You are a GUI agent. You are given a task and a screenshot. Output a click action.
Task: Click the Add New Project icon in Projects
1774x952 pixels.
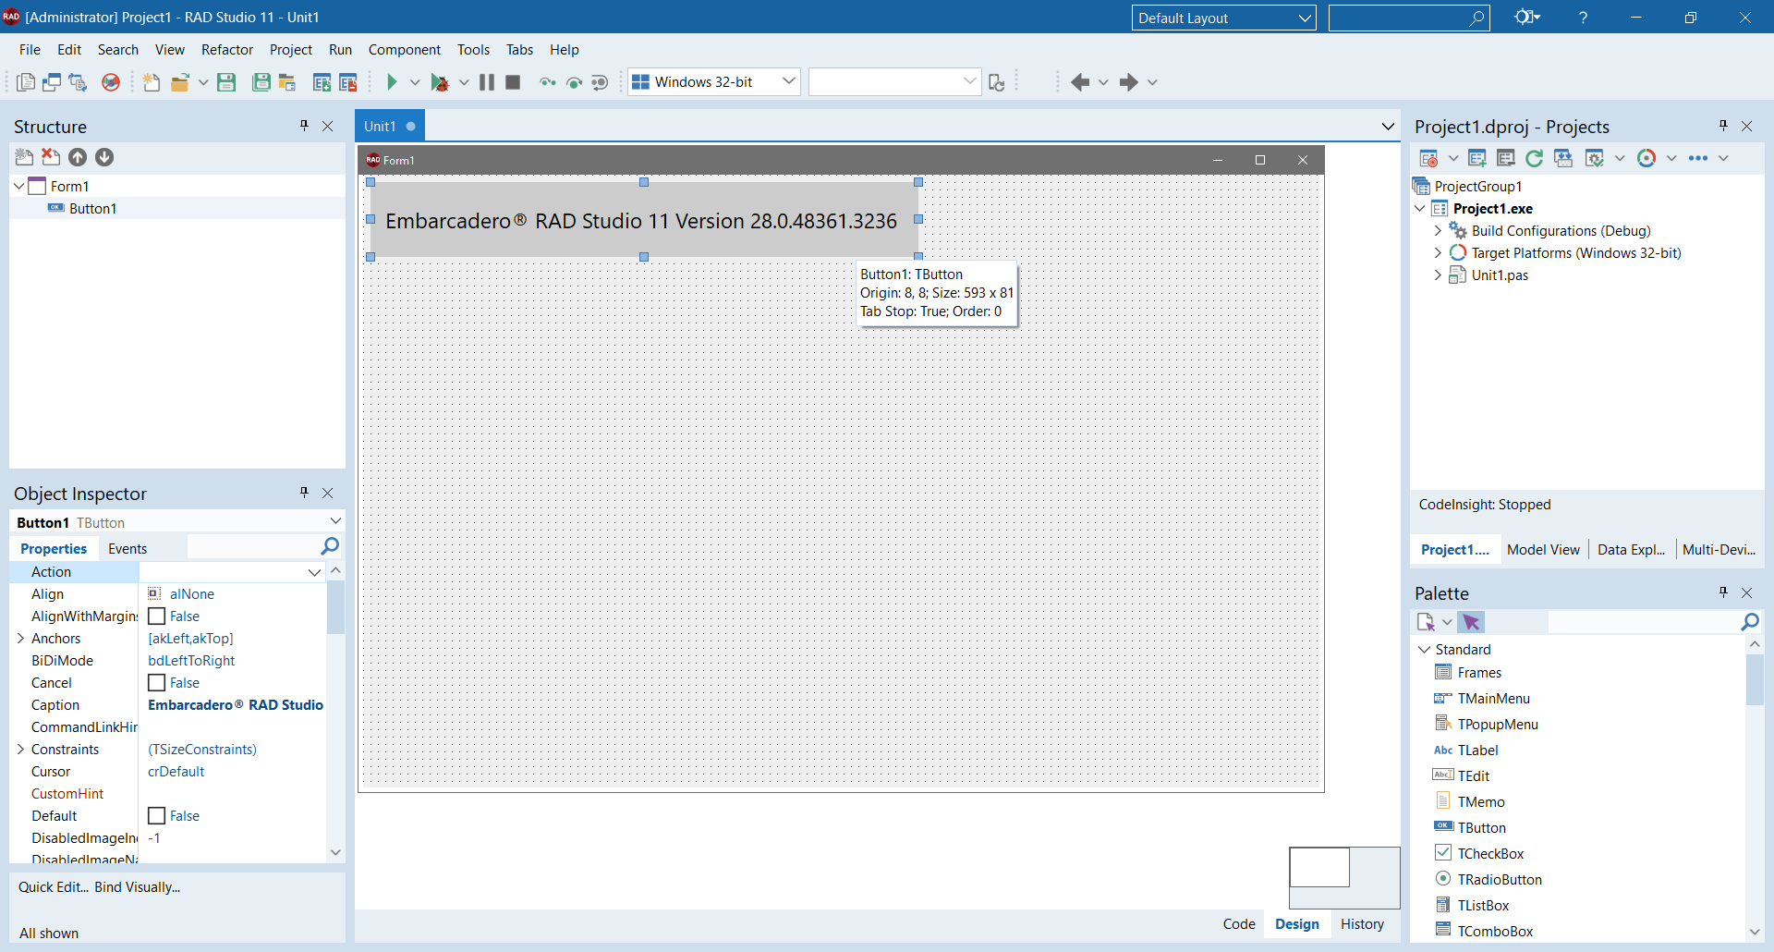click(x=1476, y=158)
